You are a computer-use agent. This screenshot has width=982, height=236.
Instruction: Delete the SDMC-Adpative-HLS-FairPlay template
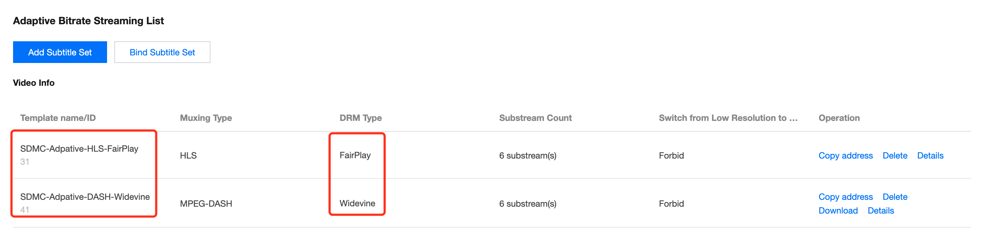click(894, 155)
